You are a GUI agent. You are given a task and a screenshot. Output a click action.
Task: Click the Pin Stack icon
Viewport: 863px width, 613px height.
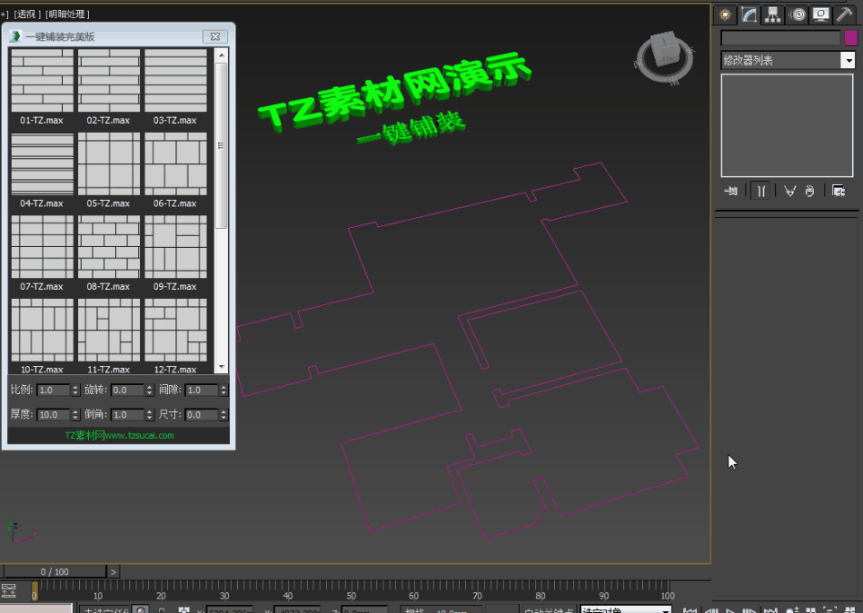coord(731,191)
